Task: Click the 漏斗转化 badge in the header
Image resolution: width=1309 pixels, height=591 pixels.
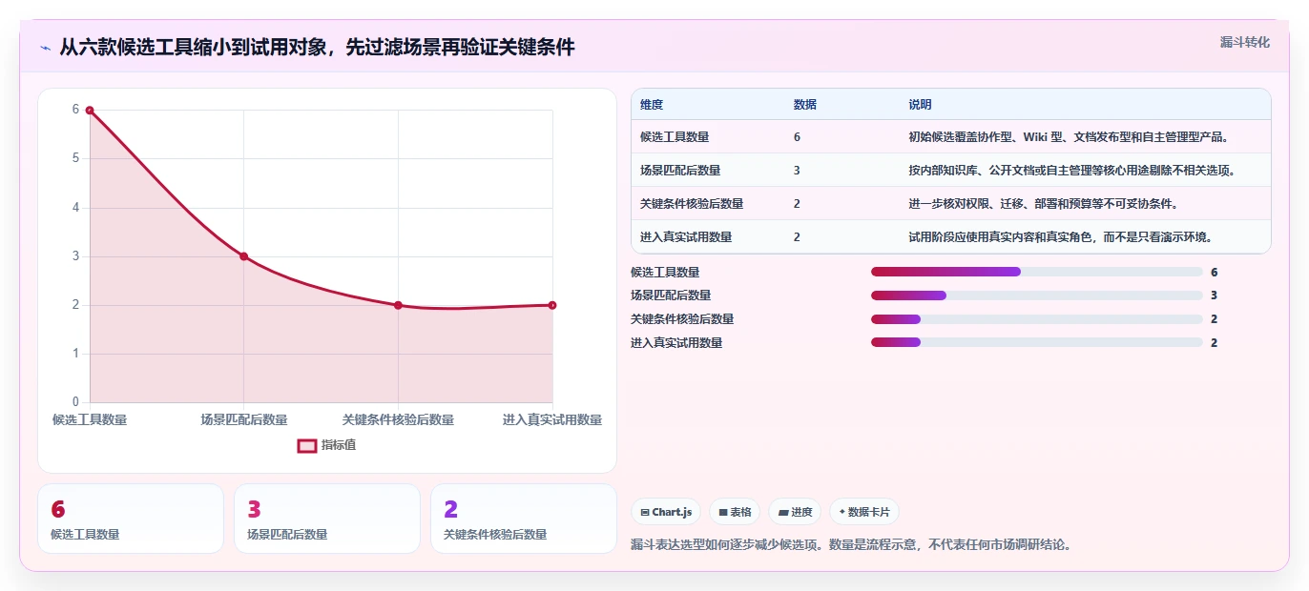Action: 1245,42
